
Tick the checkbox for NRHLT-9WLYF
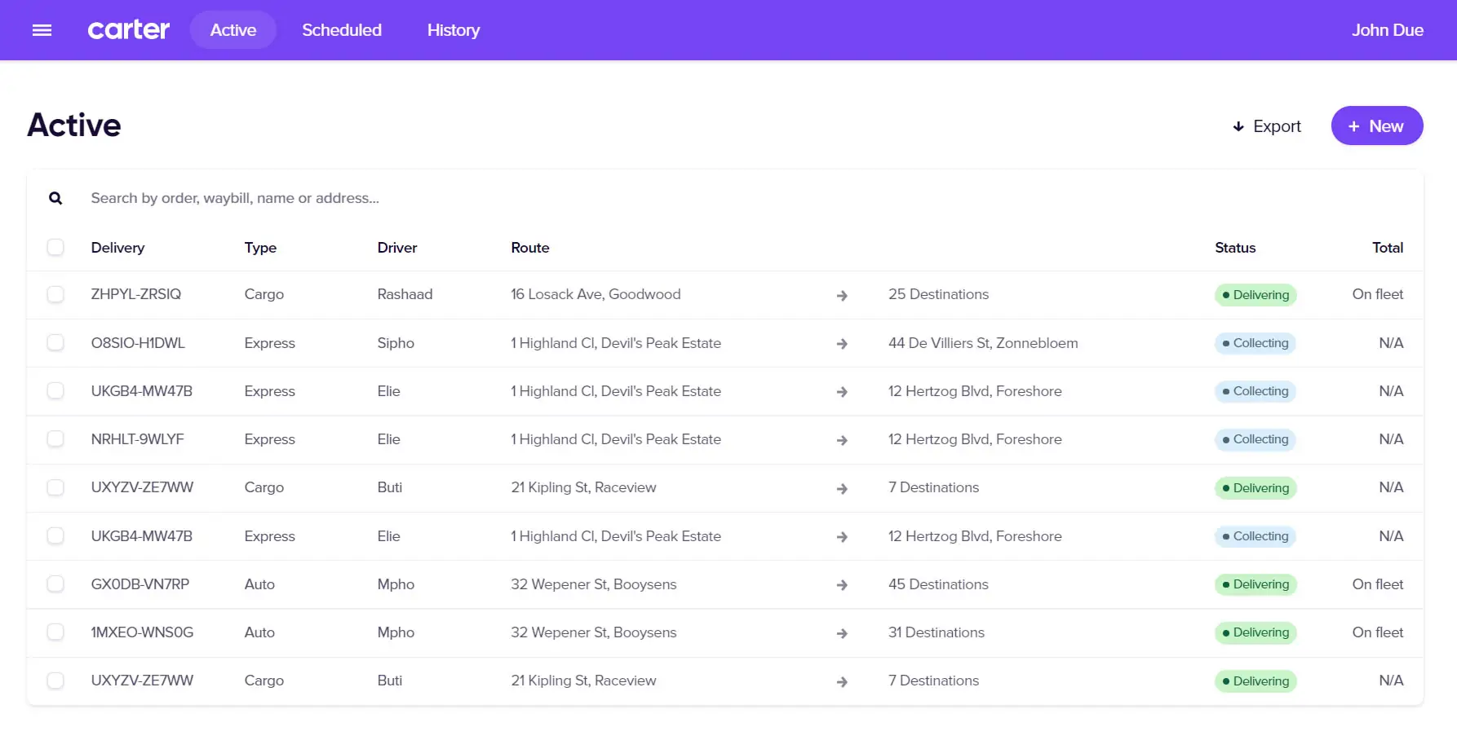[55, 439]
